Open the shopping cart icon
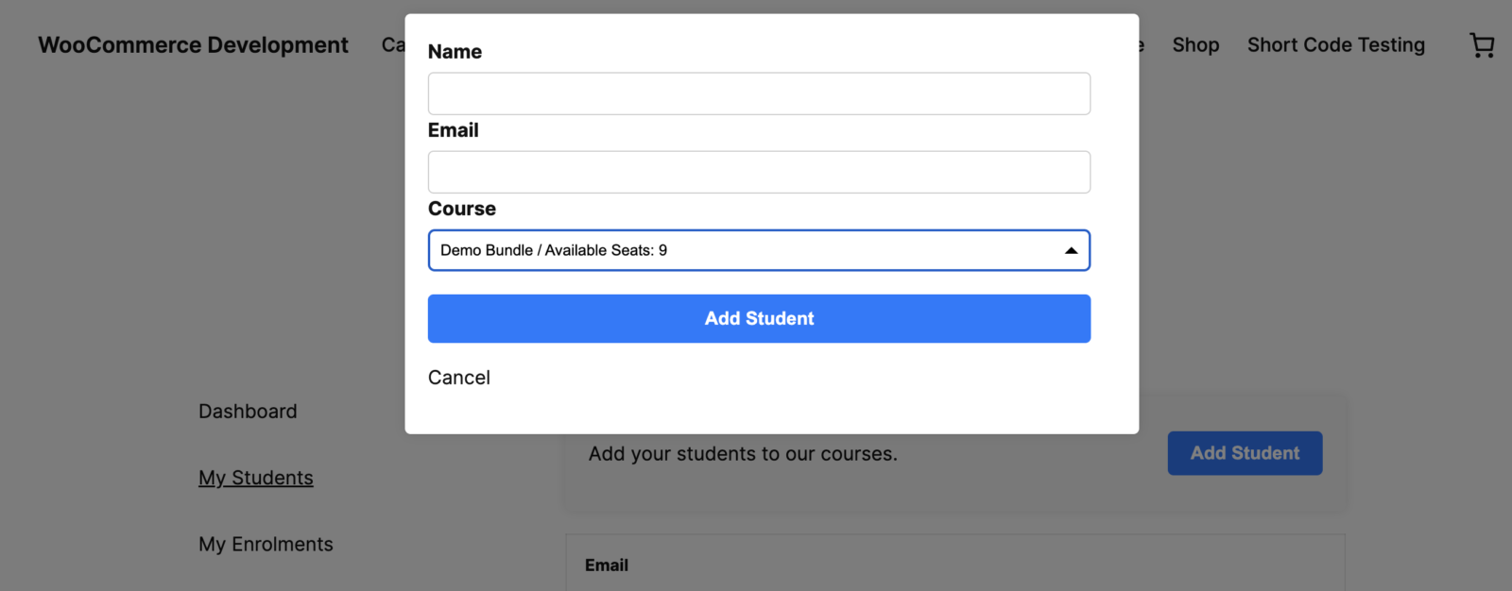Screen dimensions: 1512x591 click(1482, 45)
